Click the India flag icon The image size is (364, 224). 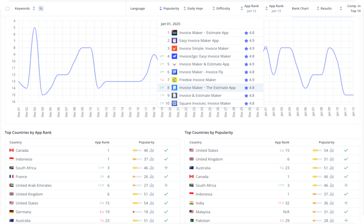pos(192,203)
